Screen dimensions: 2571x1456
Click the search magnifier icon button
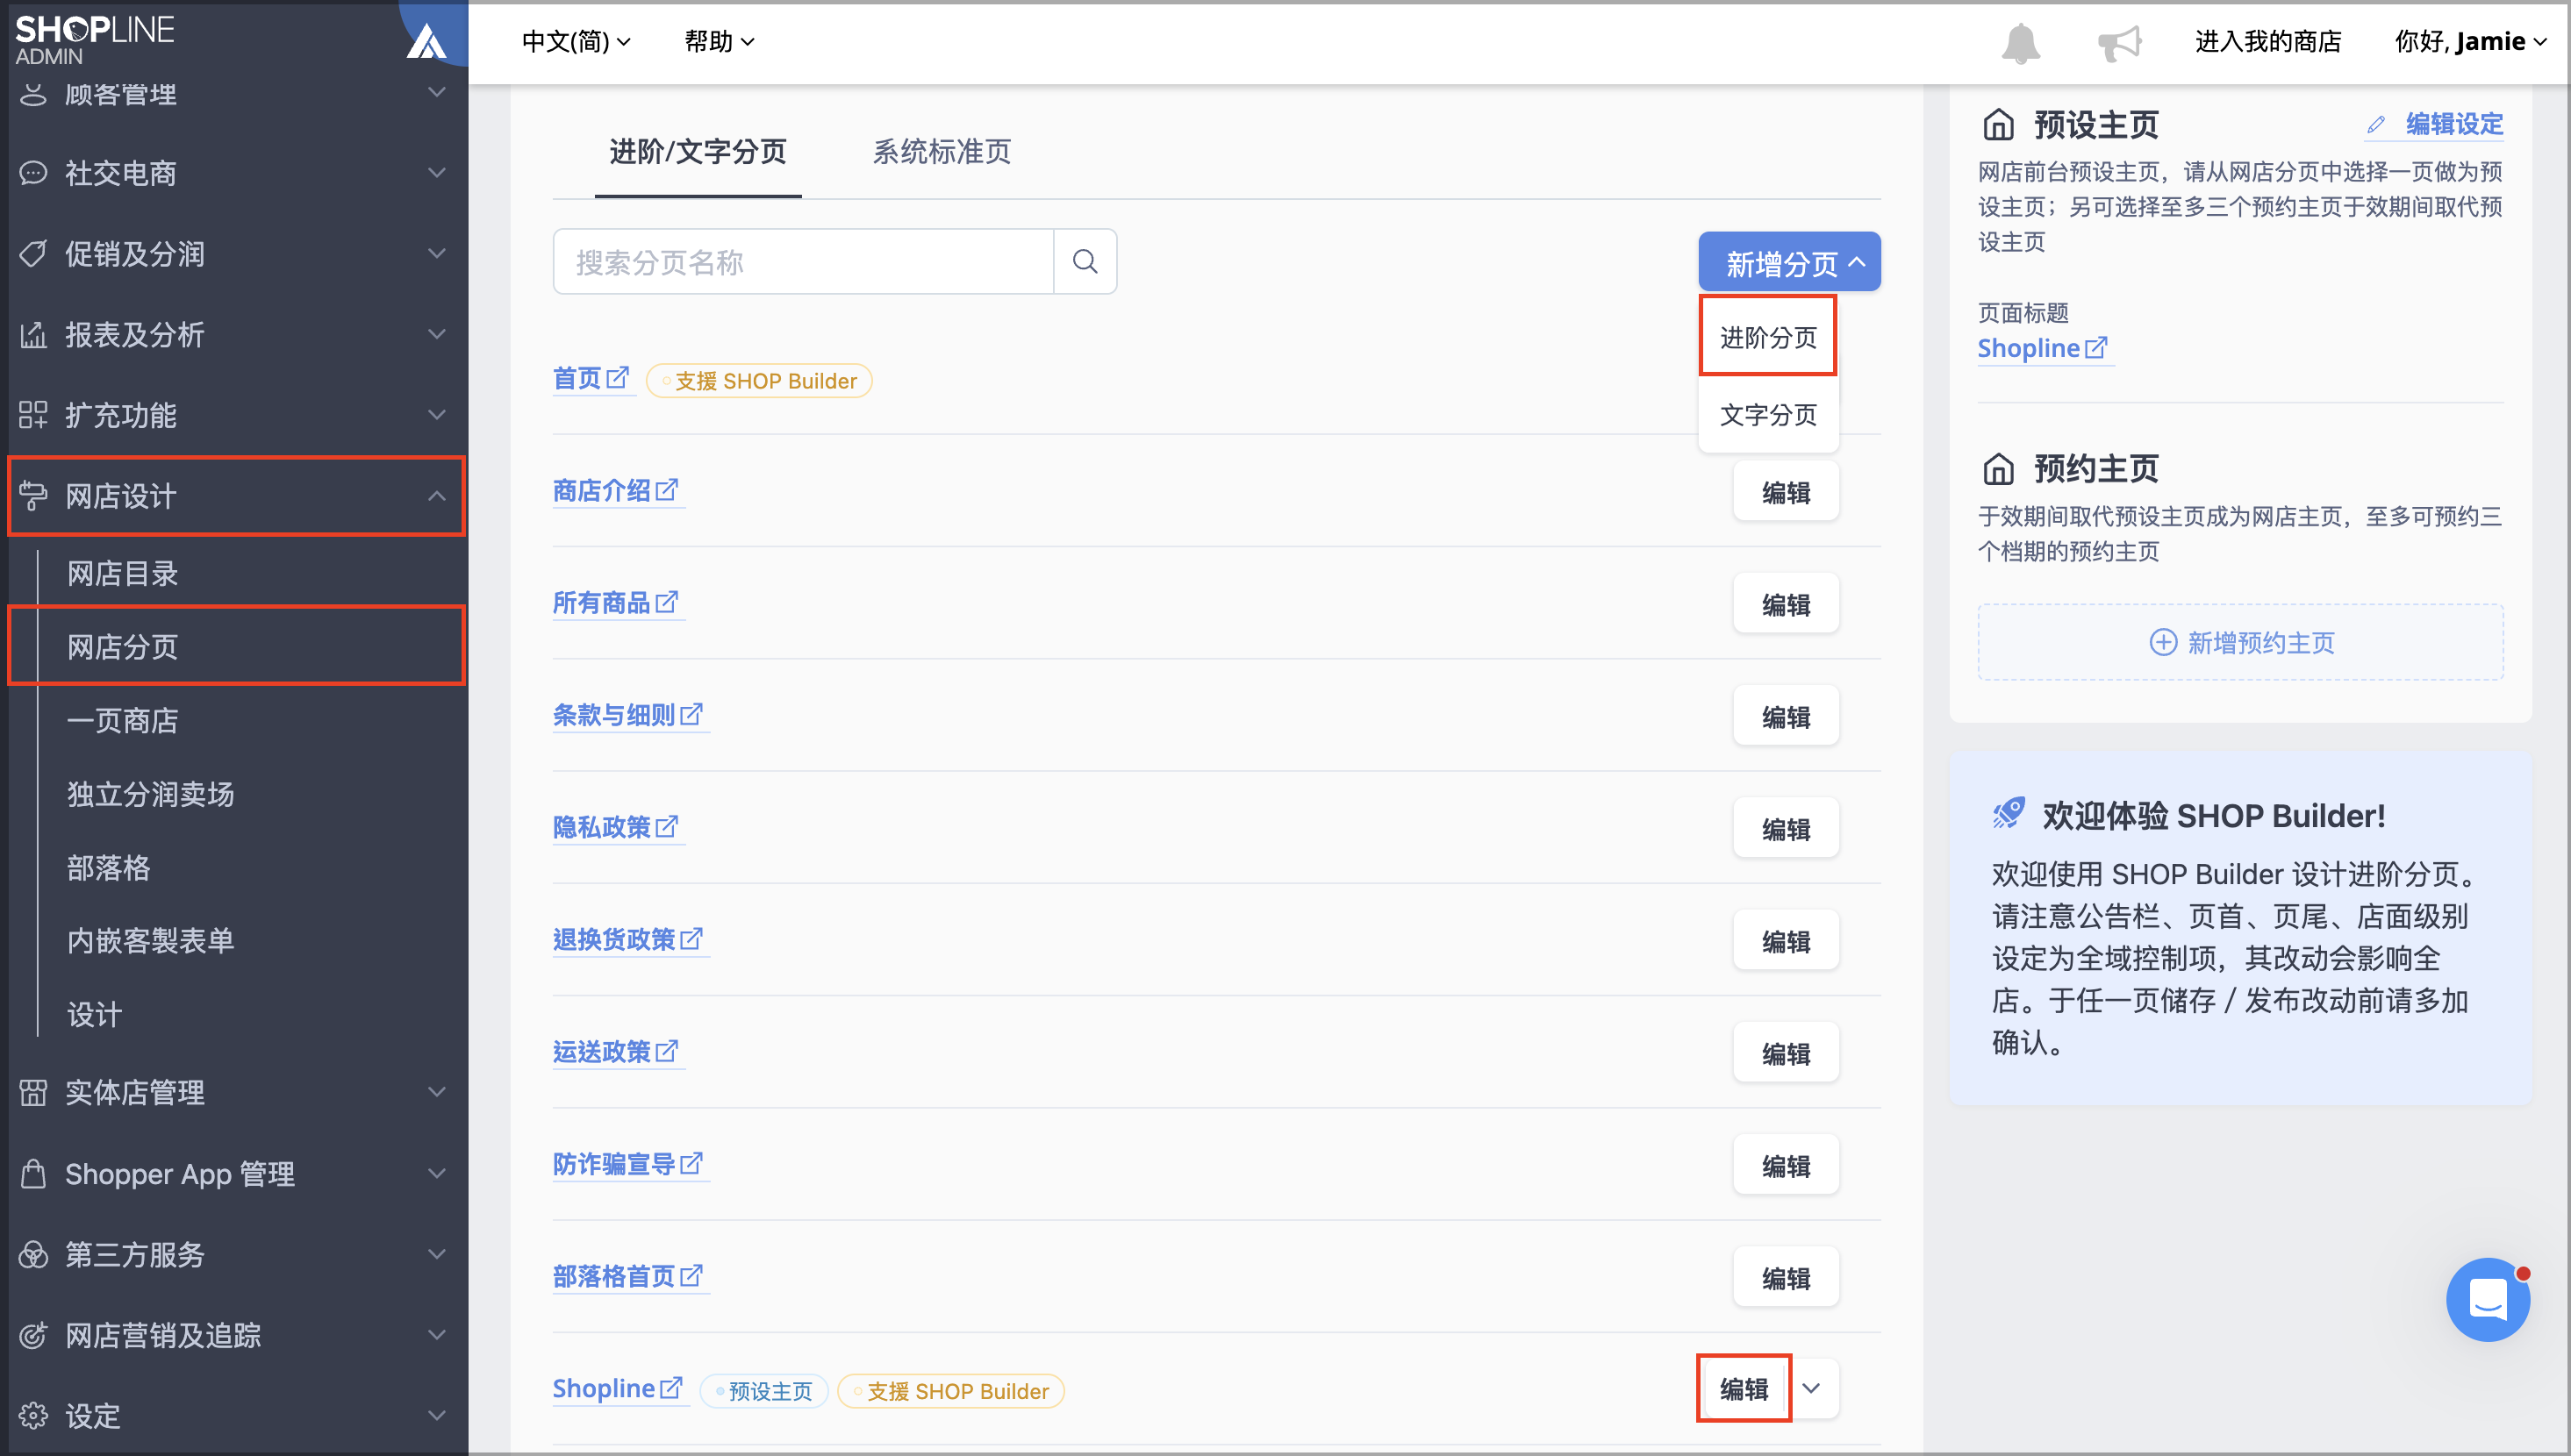pos(1085,262)
